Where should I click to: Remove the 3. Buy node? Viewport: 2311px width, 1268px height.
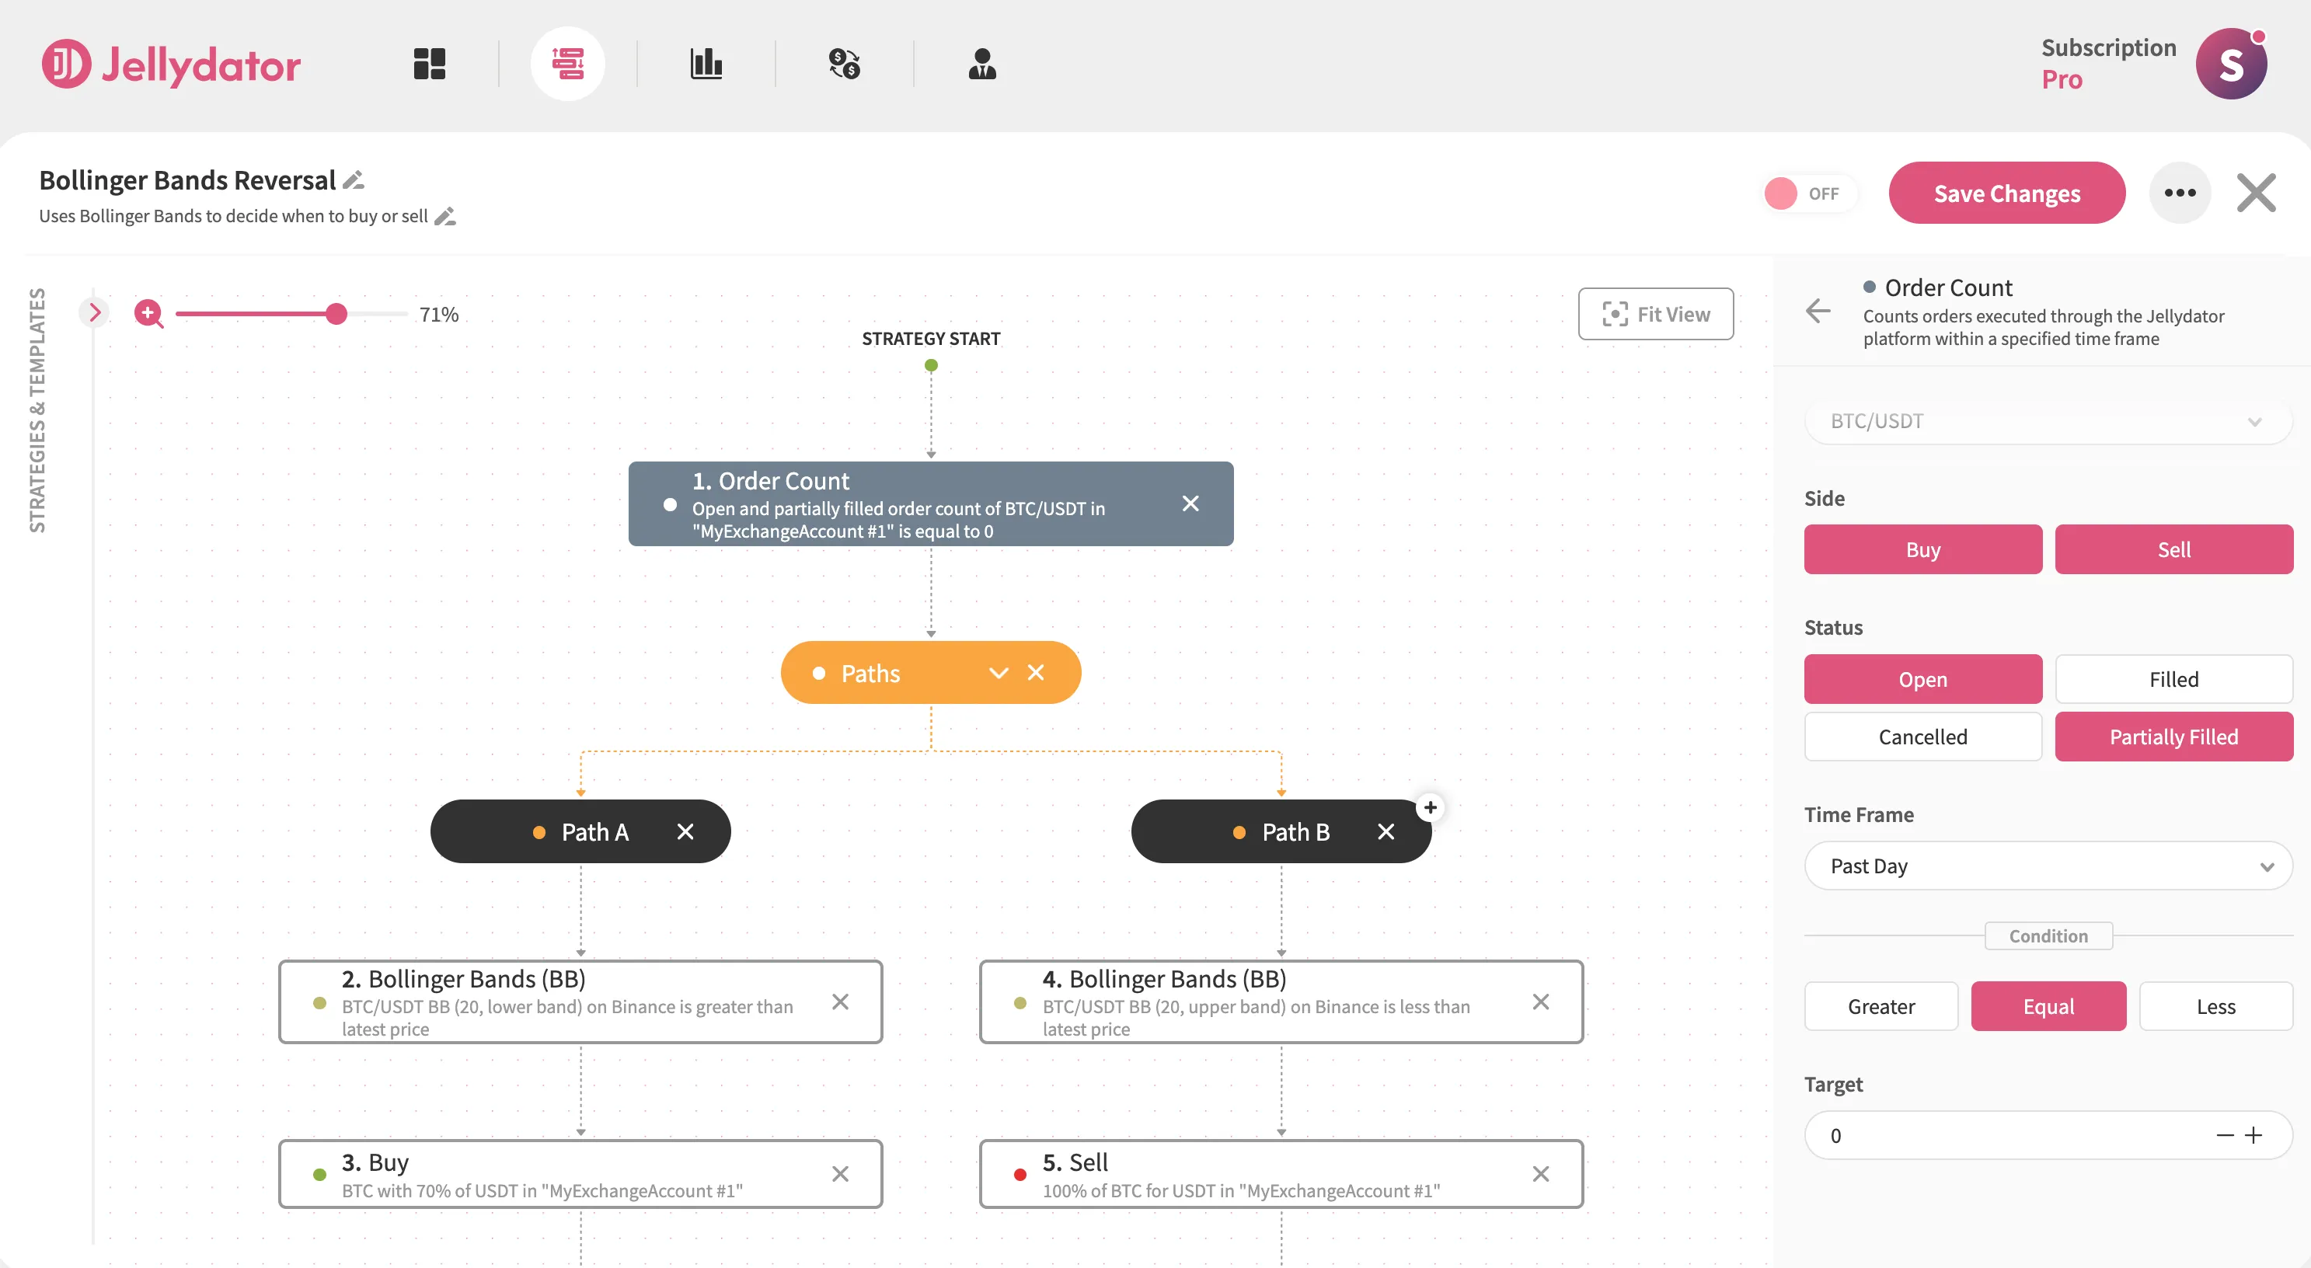pyautogui.click(x=841, y=1174)
